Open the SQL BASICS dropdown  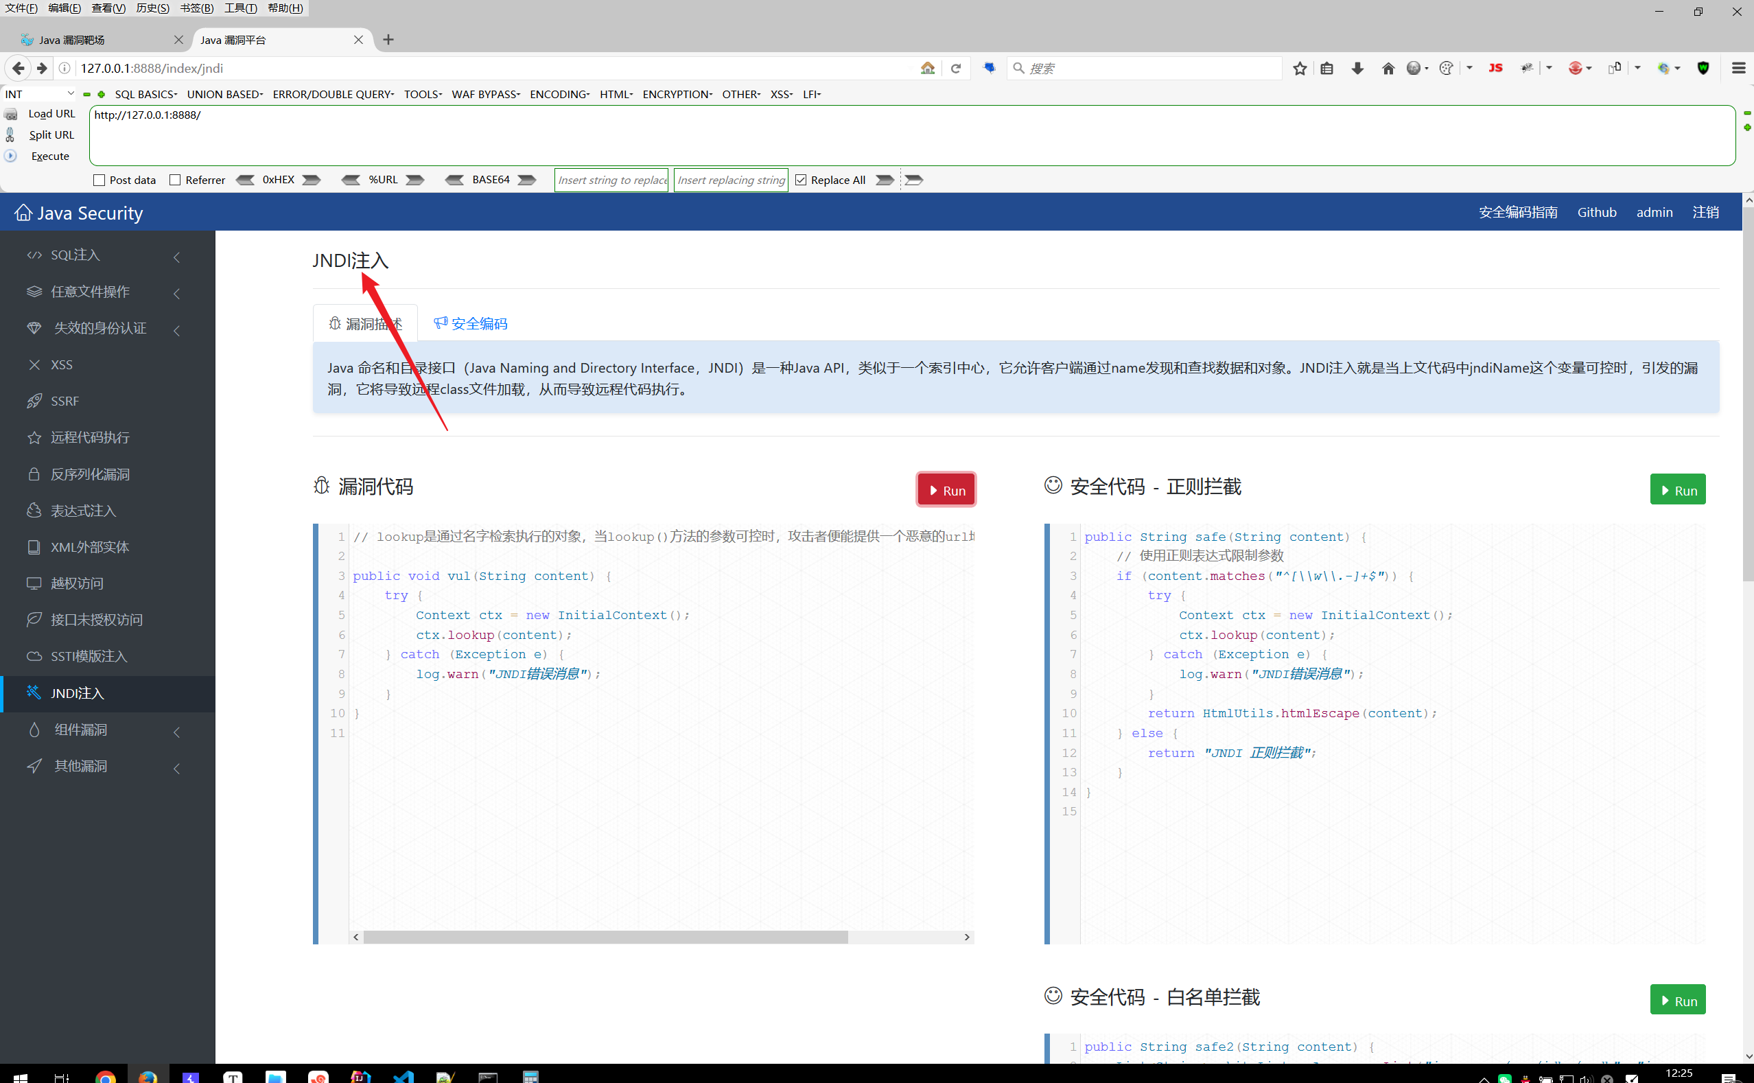tap(146, 94)
